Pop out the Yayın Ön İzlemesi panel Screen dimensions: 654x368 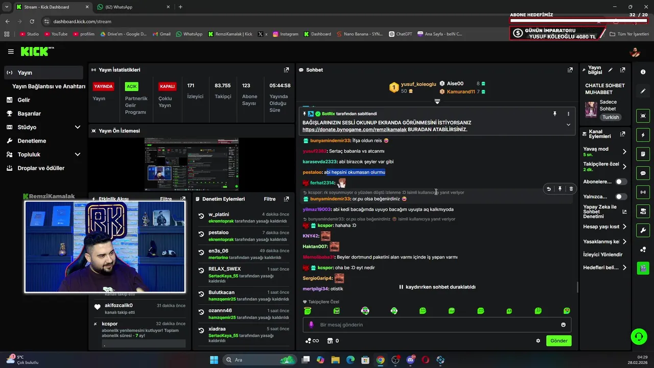pos(286,131)
